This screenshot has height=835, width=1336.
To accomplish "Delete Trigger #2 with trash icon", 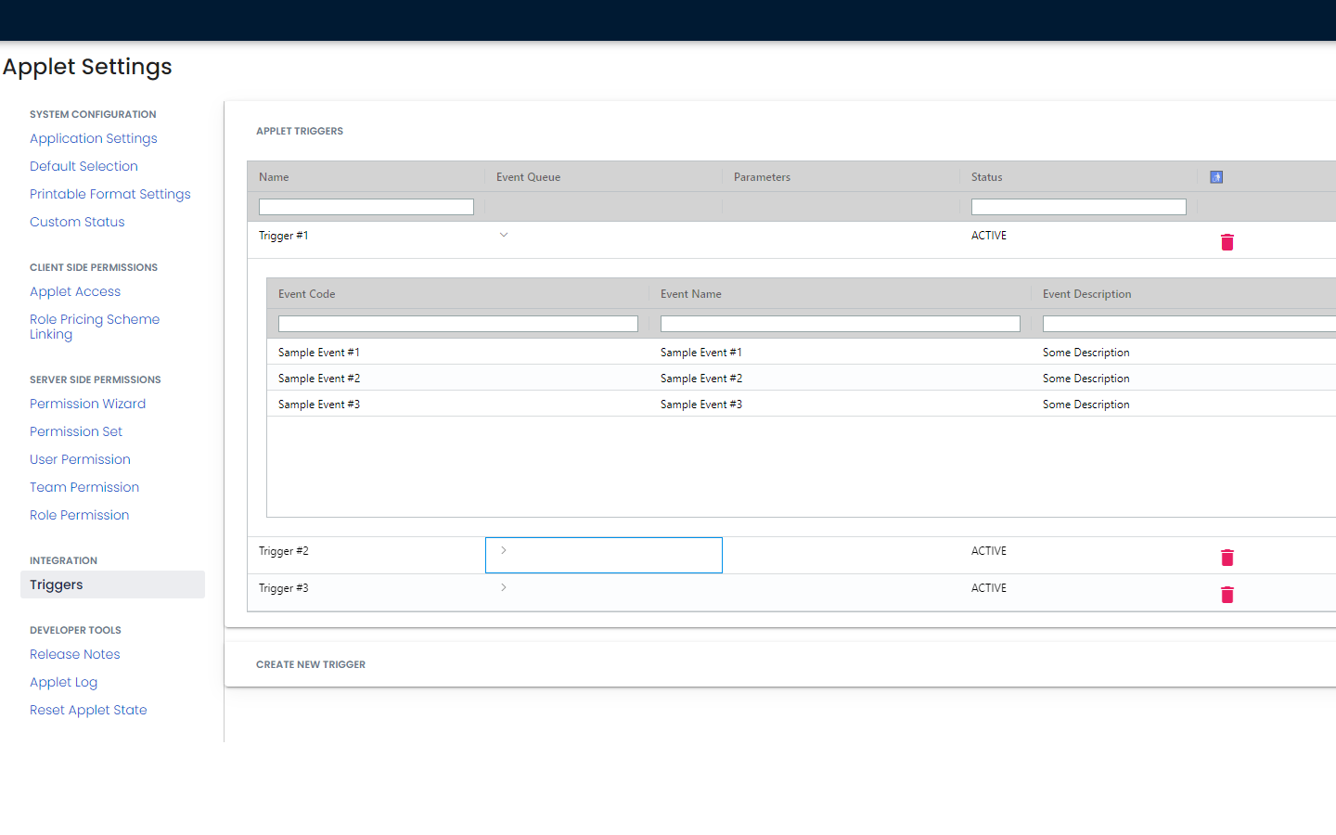I will tap(1227, 558).
